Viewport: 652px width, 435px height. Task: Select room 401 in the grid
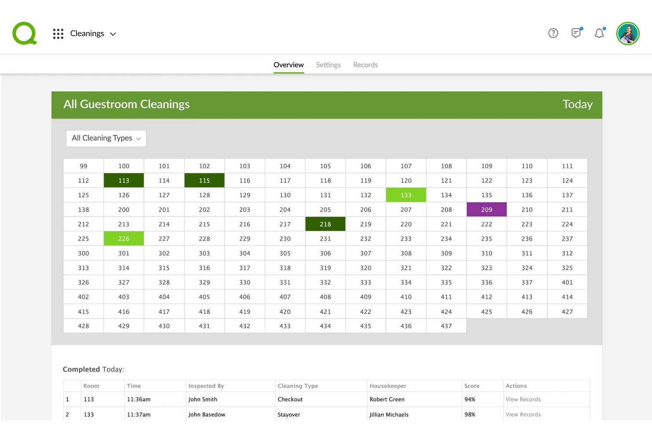click(x=567, y=282)
